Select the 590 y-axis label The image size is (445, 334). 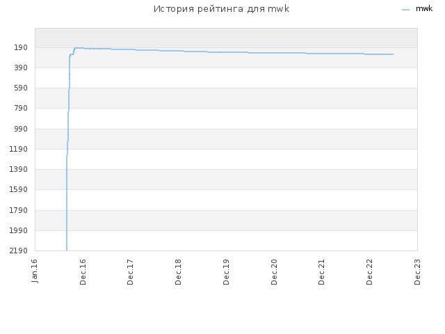point(21,88)
